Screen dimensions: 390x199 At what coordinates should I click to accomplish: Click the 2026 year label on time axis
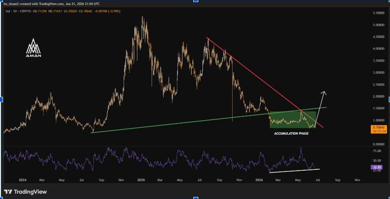pyautogui.click(x=259, y=180)
